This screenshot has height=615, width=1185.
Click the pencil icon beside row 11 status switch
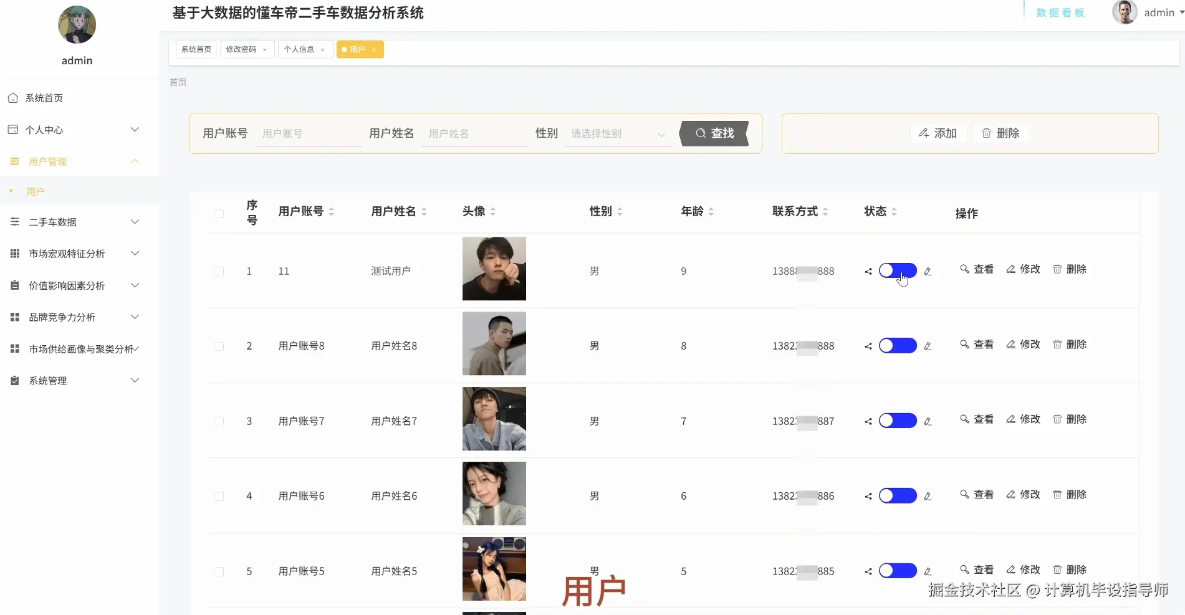[928, 271]
